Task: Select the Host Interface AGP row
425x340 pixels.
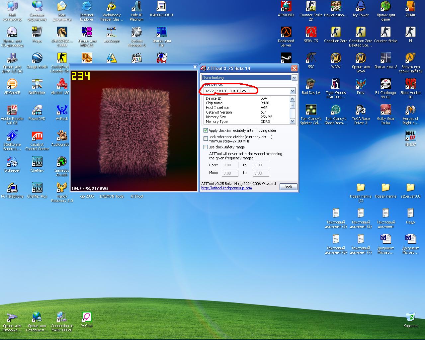Action: [247, 108]
